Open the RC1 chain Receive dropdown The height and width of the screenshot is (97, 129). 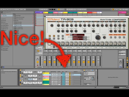(52, 73)
